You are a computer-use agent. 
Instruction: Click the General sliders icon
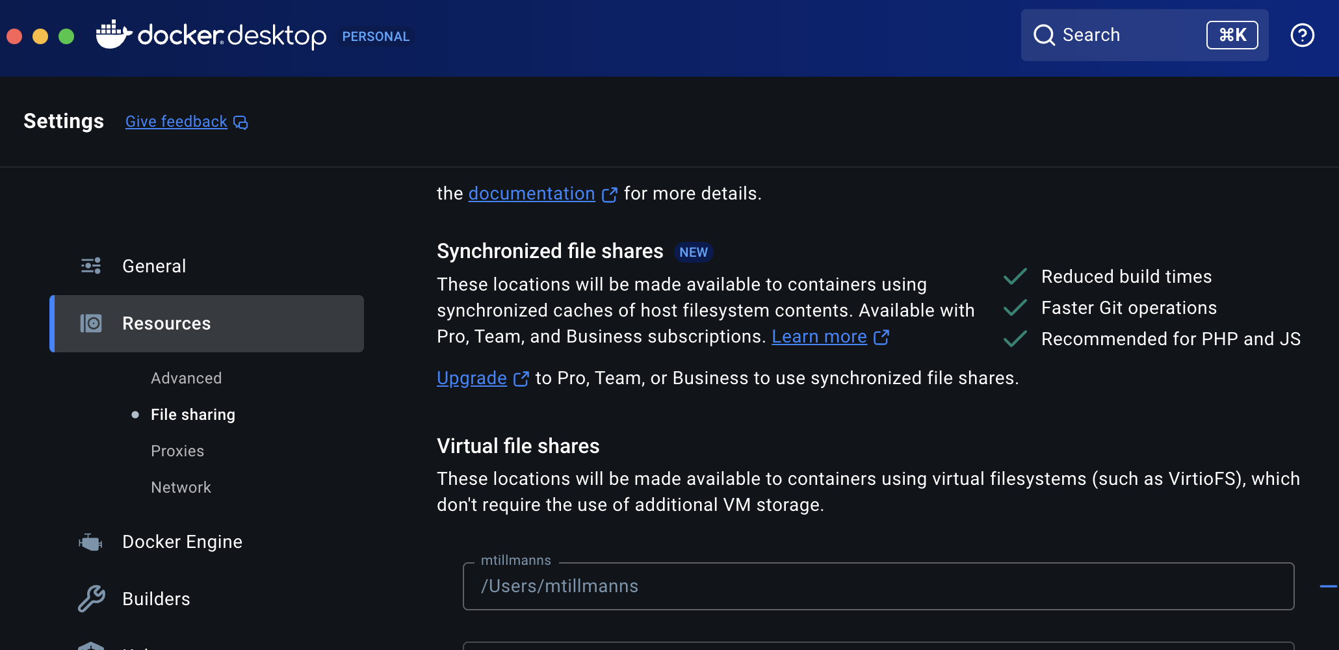click(91, 266)
